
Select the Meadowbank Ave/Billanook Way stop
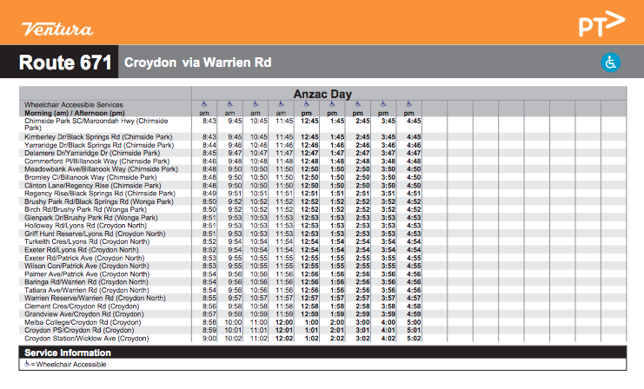[x=101, y=169]
